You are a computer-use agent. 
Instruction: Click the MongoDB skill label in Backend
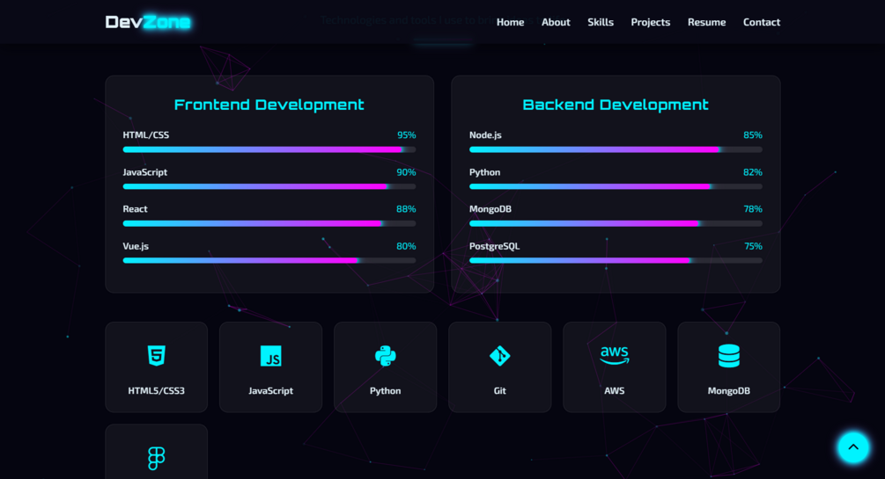490,208
